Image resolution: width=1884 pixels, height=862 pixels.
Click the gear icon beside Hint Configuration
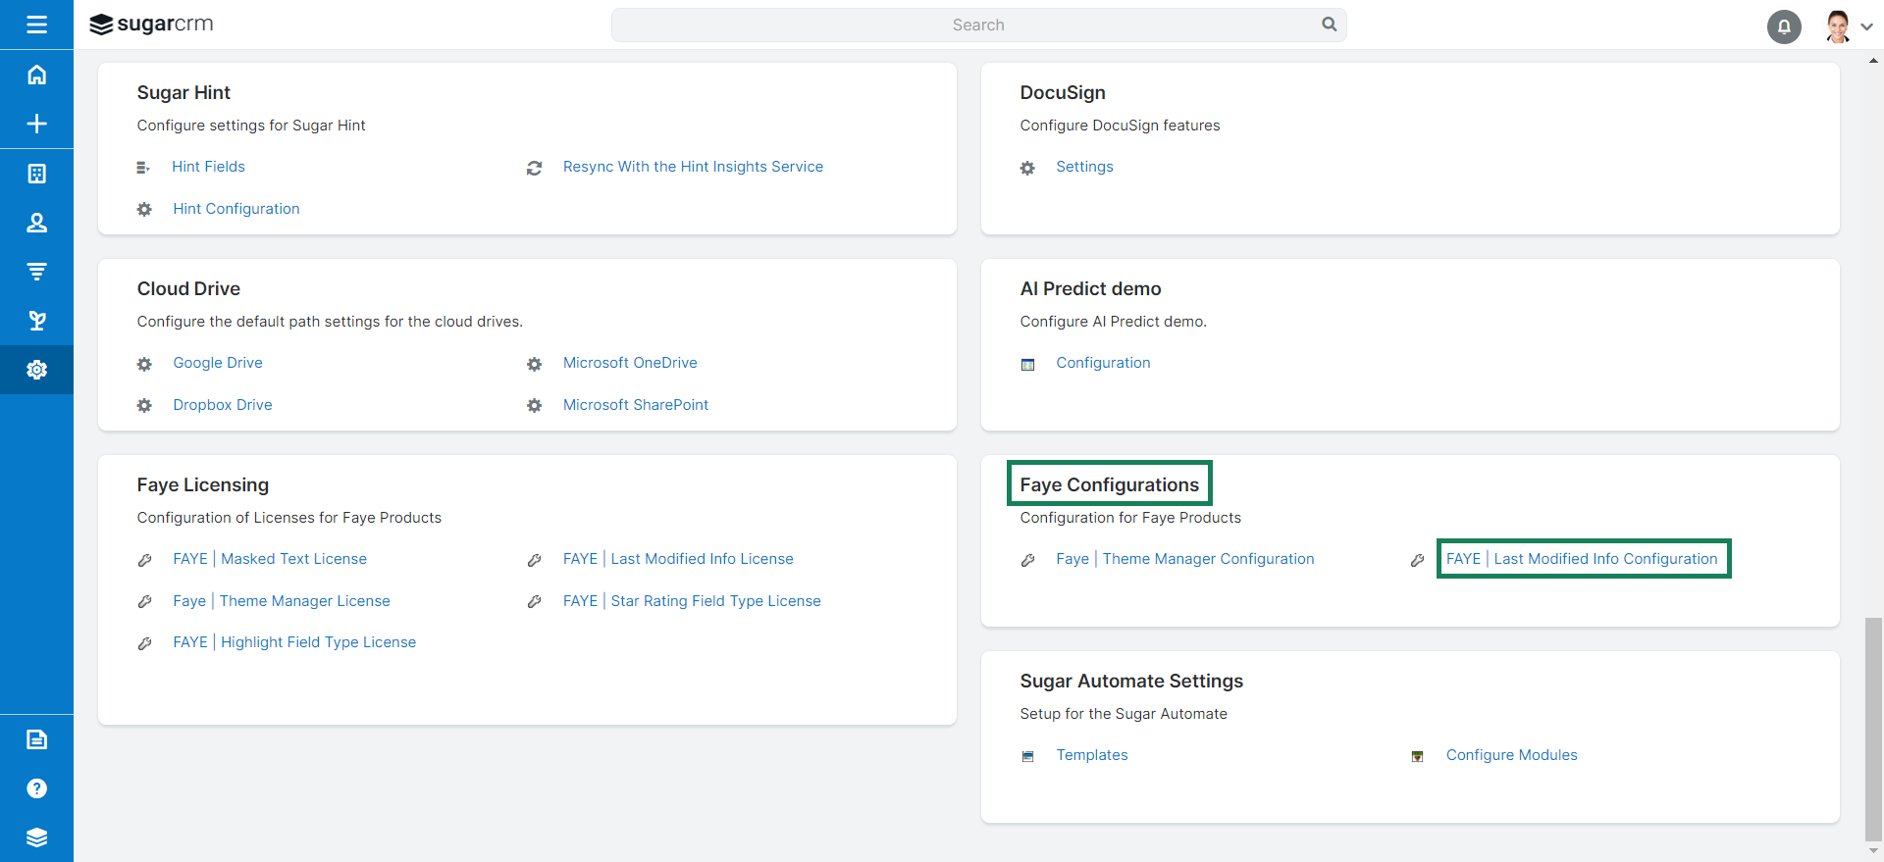(x=144, y=209)
